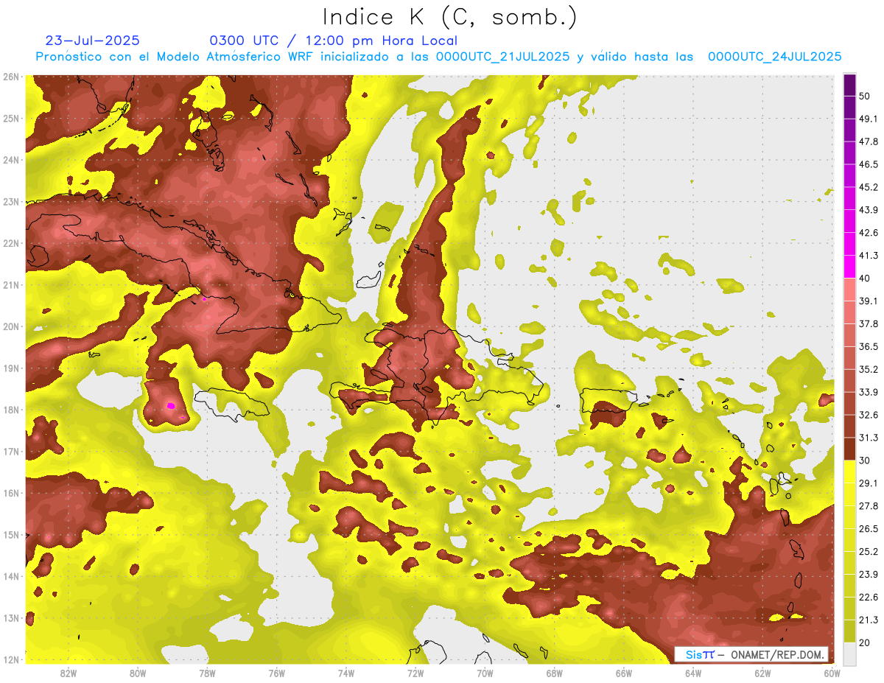The height and width of the screenshot is (683, 884).
Task: Click the colorbar value label '23.9'
Action: point(868,574)
